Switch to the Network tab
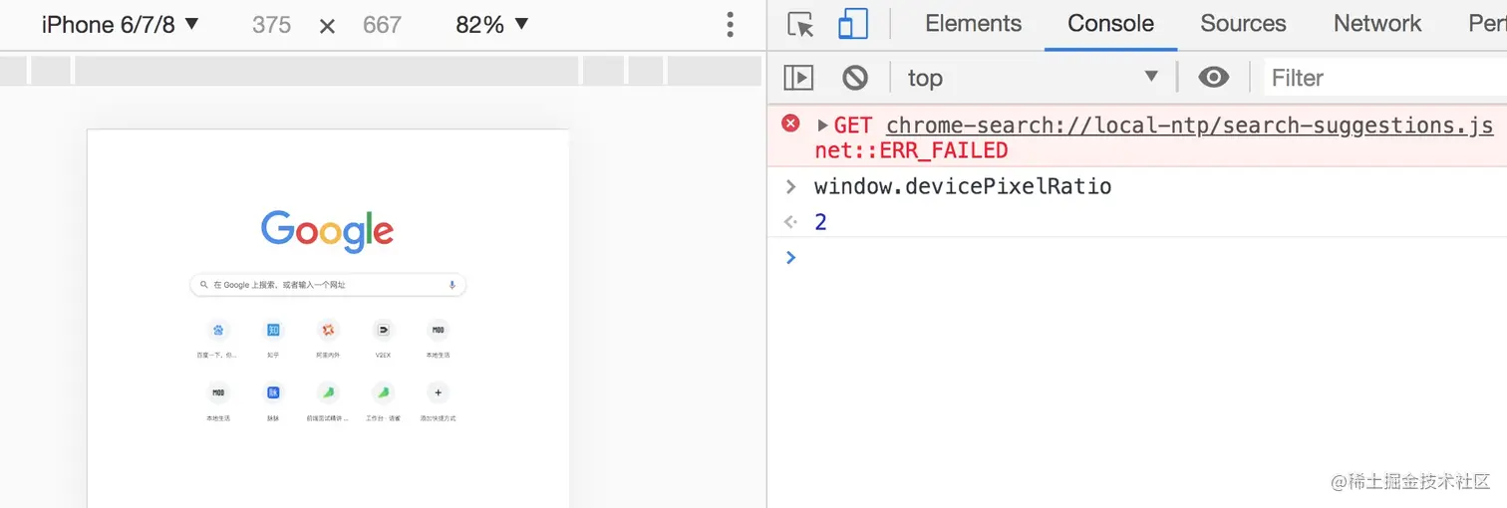Viewport: 1507px width, 508px height. (1377, 24)
